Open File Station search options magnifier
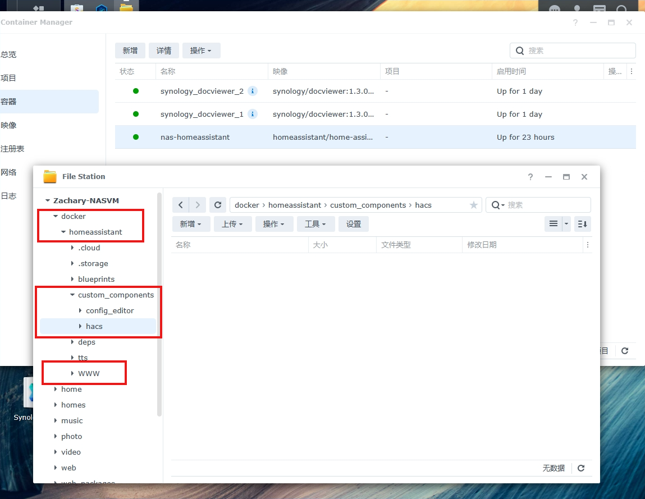645x499 pixels. click(x=498, y=205)
